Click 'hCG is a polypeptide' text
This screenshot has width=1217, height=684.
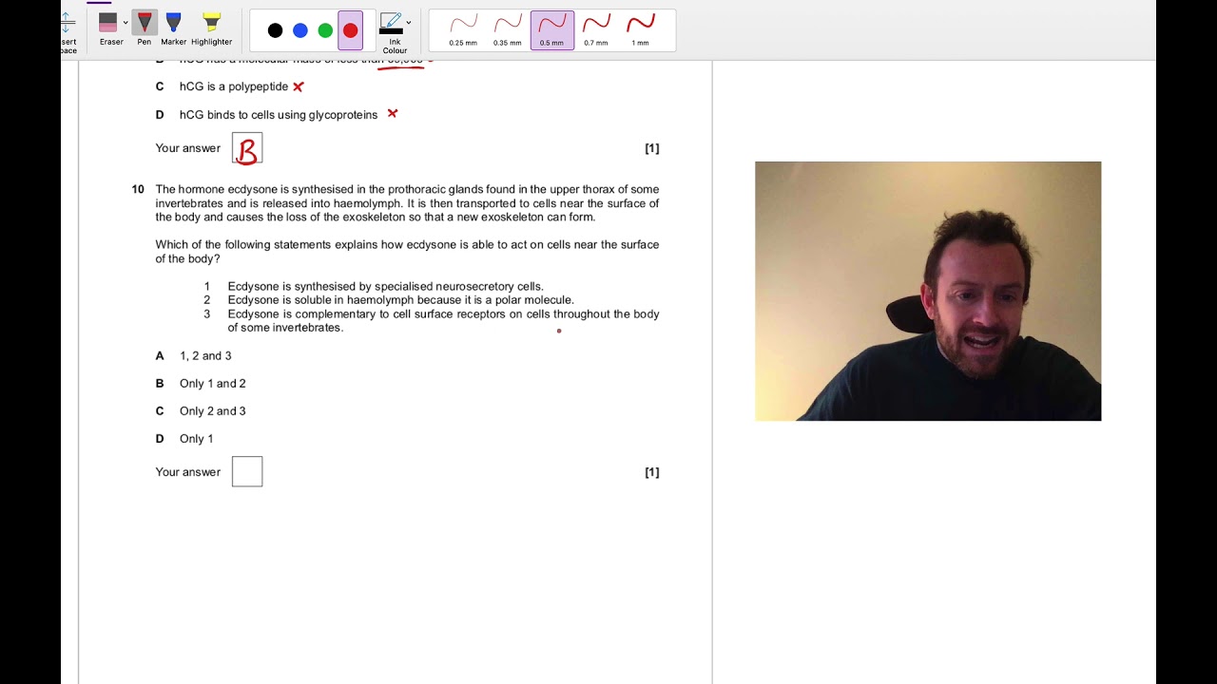click(233, 86)
